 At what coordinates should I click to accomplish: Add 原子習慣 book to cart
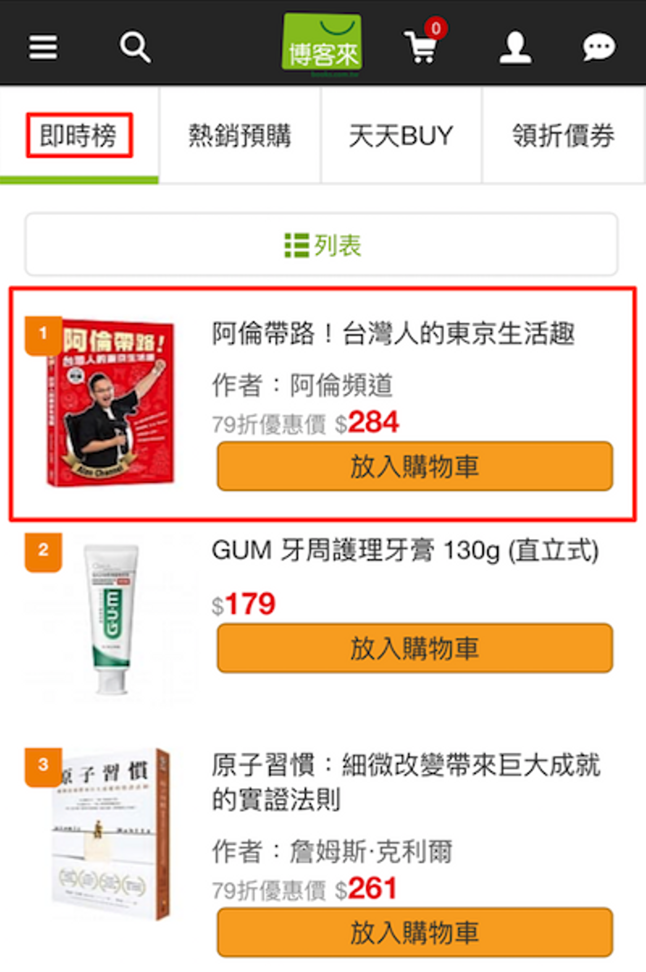[x=415, y=932]
